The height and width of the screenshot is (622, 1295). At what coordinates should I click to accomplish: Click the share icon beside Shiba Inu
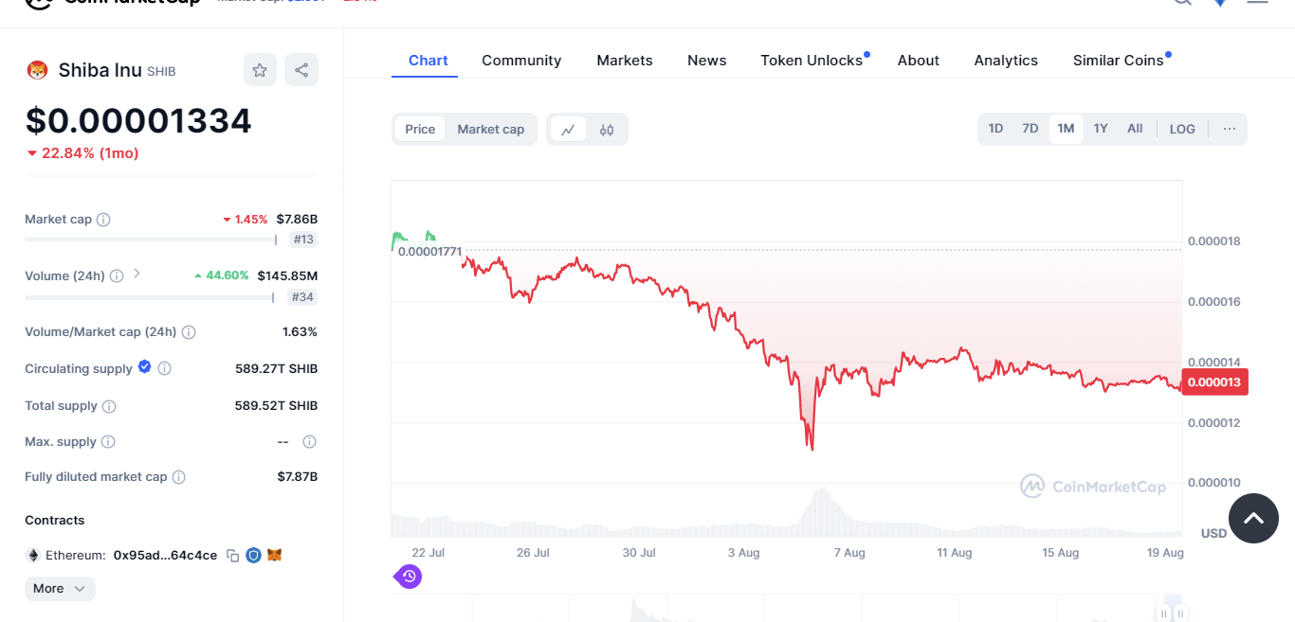[x=301, y=70]
